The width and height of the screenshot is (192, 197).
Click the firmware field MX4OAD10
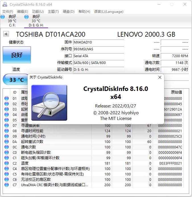click(99, 42)
